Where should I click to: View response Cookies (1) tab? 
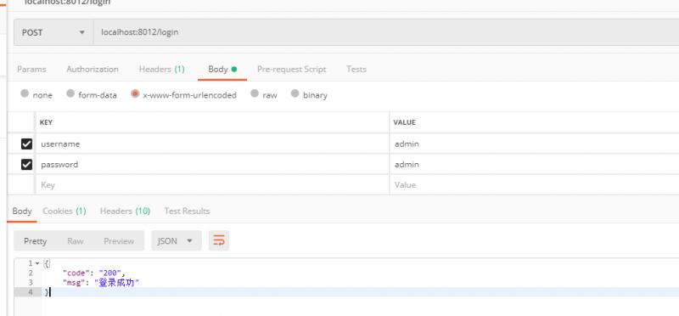pyautogui.click(x=65, y=212)
